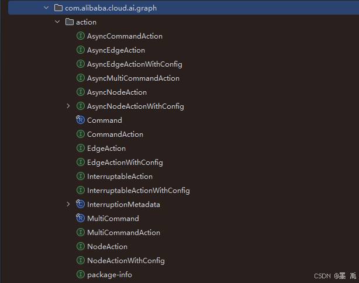Click the action folder icon
Screen dimensions: 359x283
70,22
